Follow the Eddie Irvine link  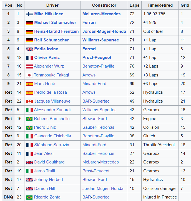(46, 49)
